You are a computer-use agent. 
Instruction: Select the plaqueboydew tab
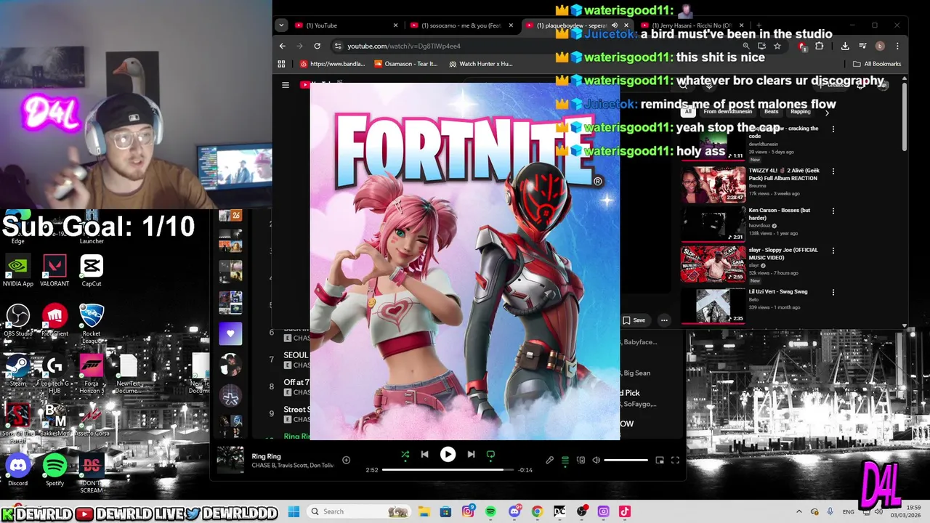[571, 25]
